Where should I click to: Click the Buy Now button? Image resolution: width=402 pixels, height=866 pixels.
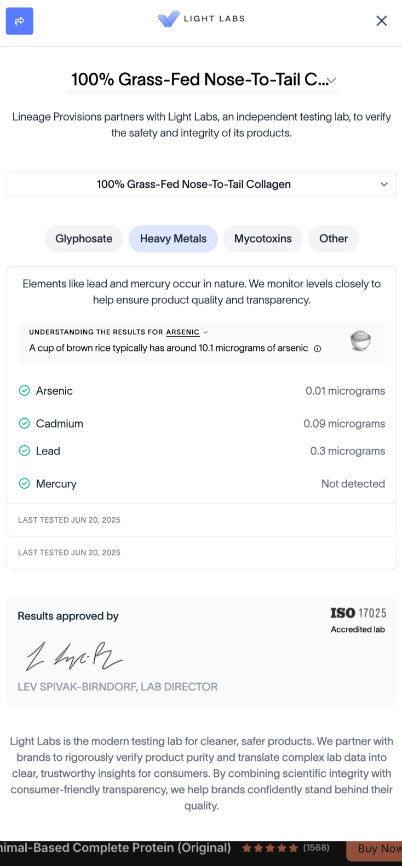coord(379,849)
